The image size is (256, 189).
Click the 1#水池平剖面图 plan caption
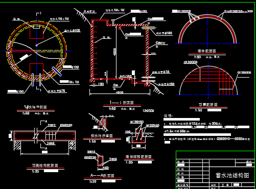pos(35,107)
